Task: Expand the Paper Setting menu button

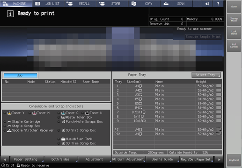Action: pos(27,159)
